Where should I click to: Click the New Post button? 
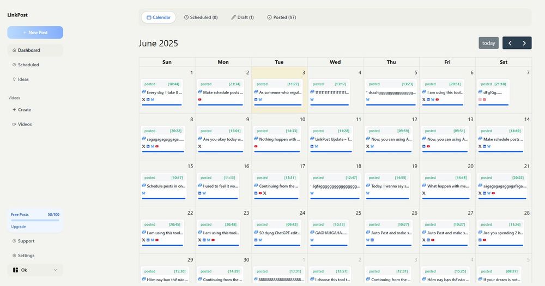(35, 33)
